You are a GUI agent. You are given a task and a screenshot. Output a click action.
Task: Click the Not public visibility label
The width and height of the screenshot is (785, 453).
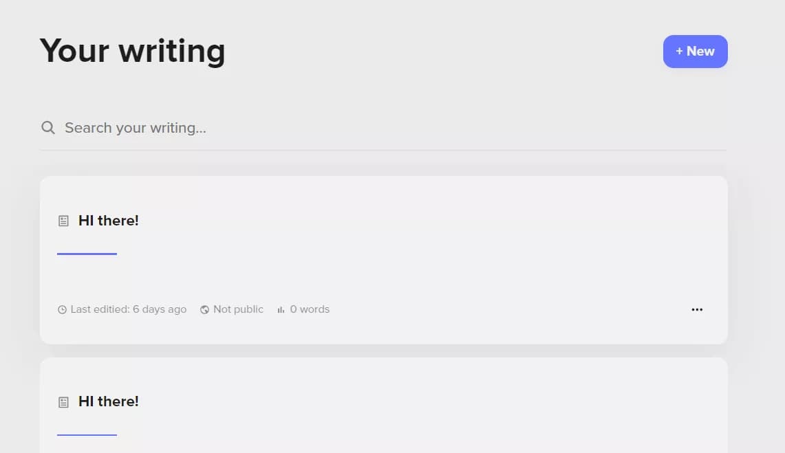tap(238, 309)
